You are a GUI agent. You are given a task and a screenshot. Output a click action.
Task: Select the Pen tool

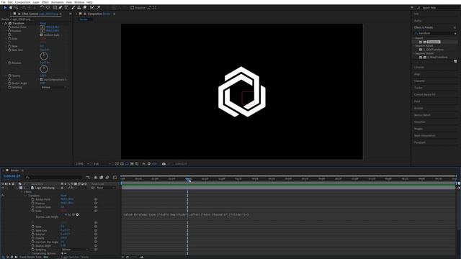coord(61,8)
